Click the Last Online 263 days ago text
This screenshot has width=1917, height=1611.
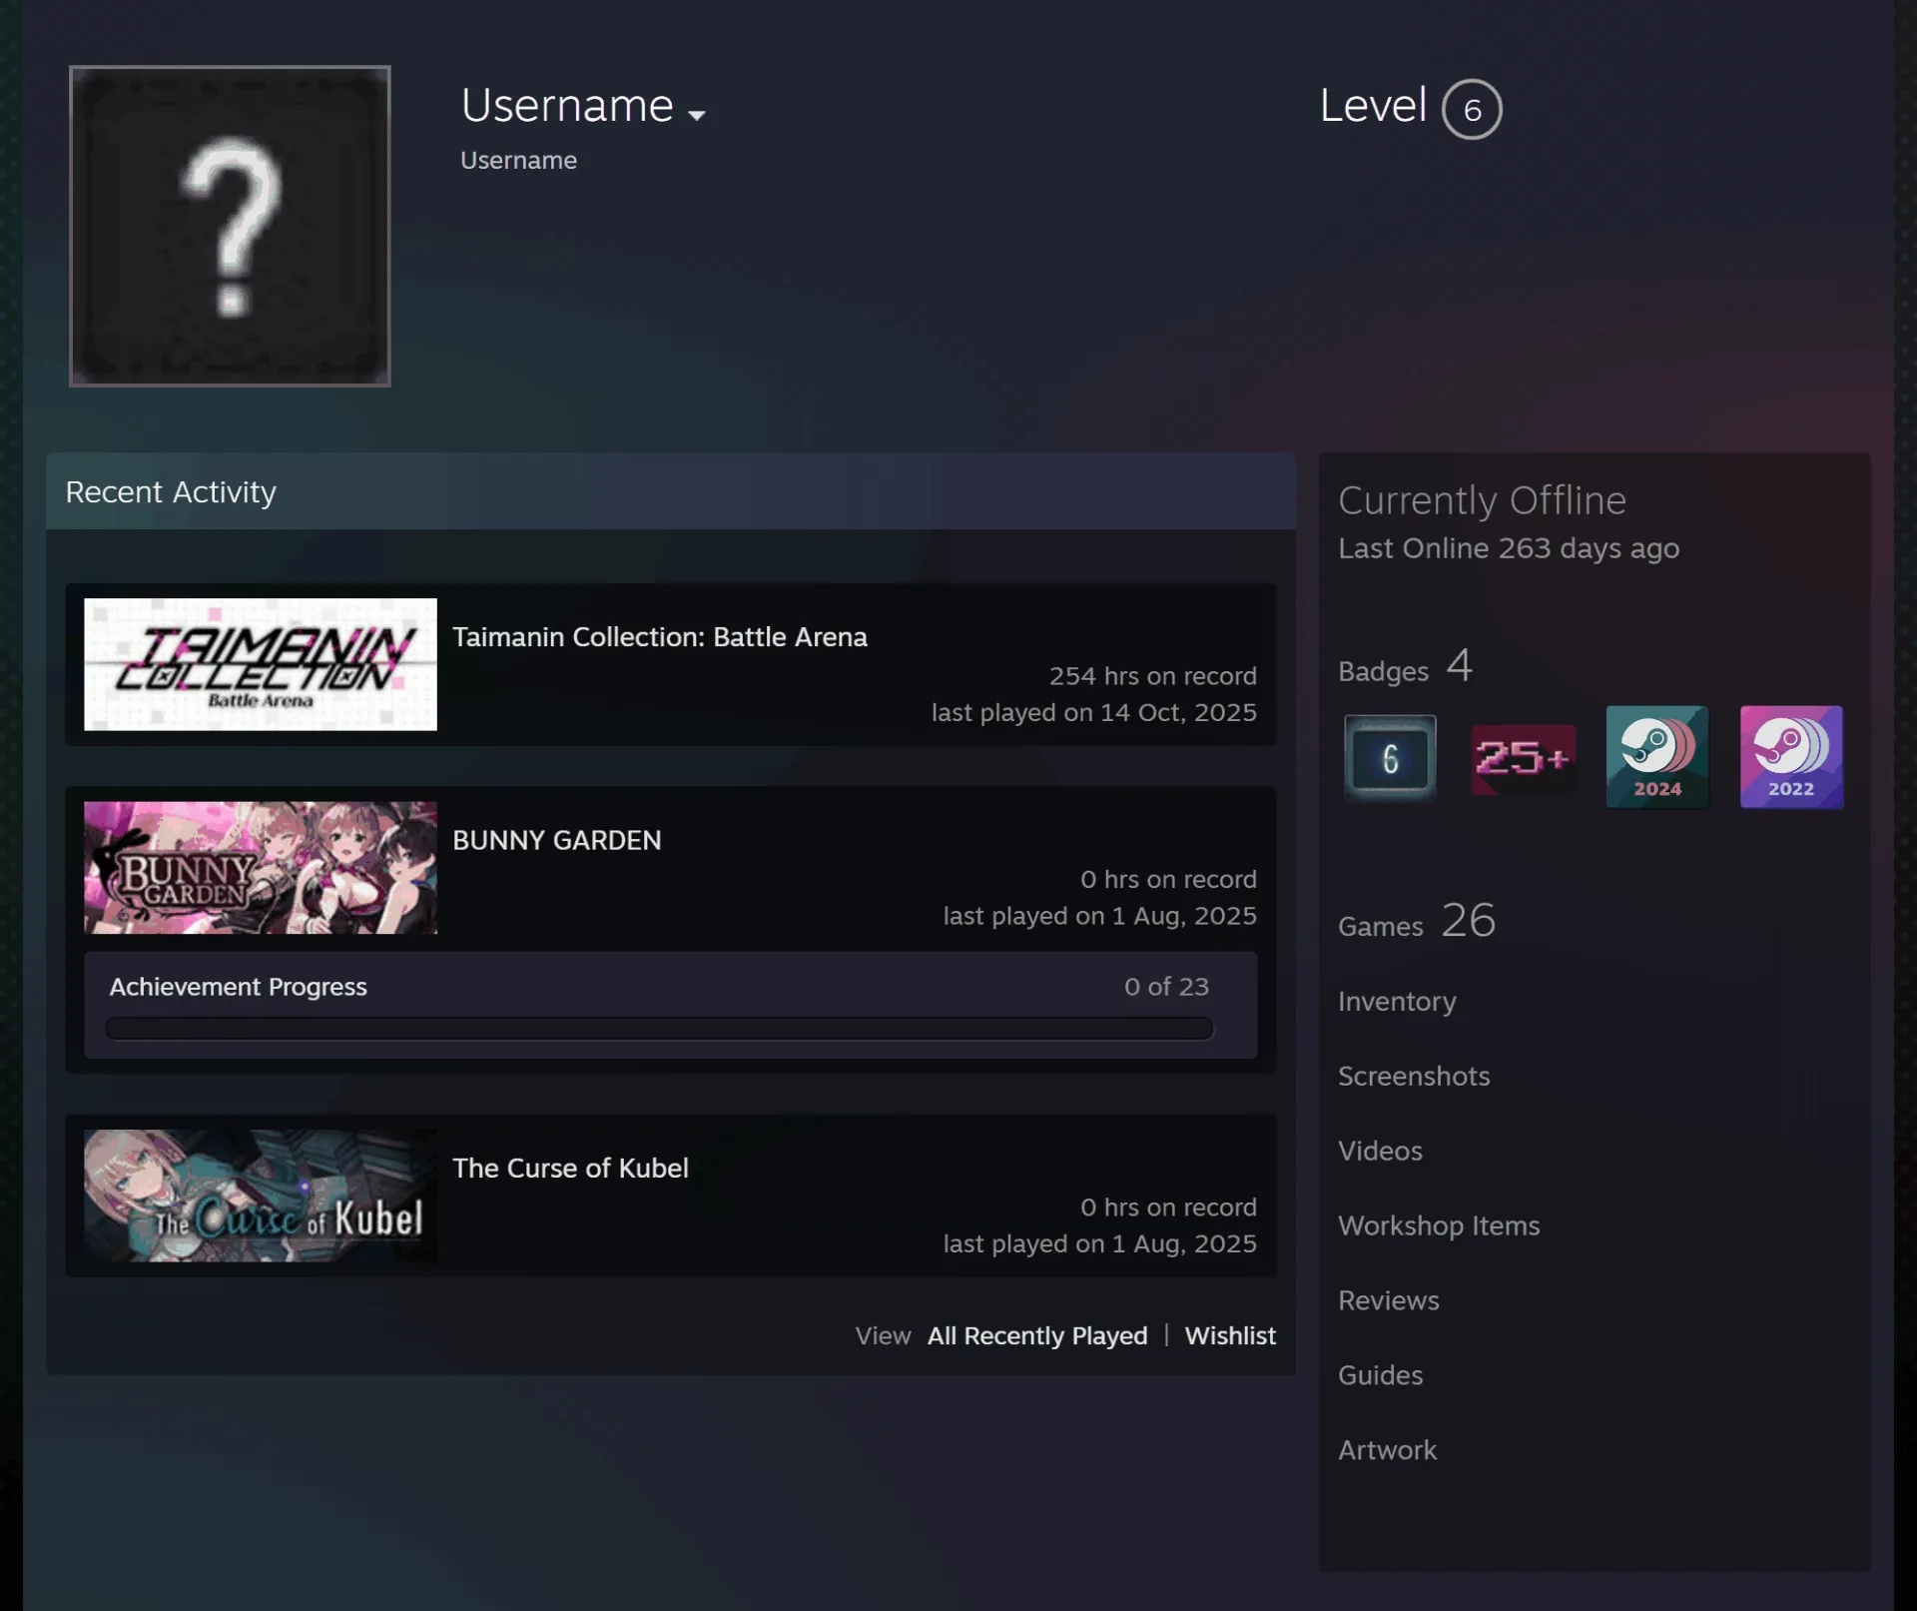pos(1509,549)
